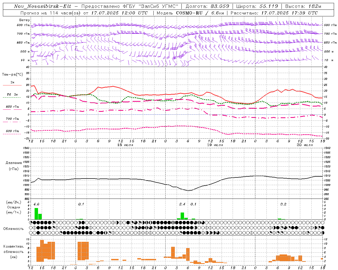This screenshot has width=338, height=270.
Task: Click the '(мм/3ч.)' precipitation unit label
Action: point(13,202)
